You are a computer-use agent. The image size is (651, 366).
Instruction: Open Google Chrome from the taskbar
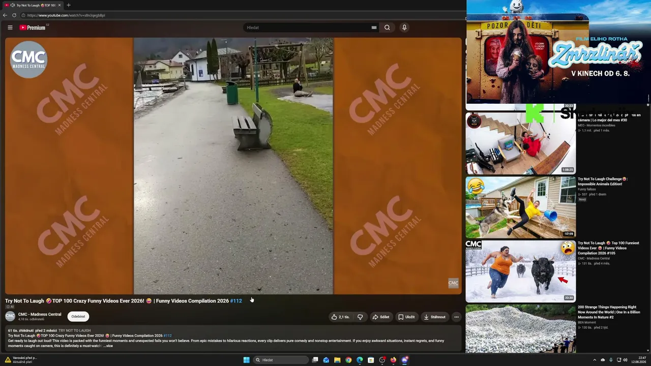[348, 360]
